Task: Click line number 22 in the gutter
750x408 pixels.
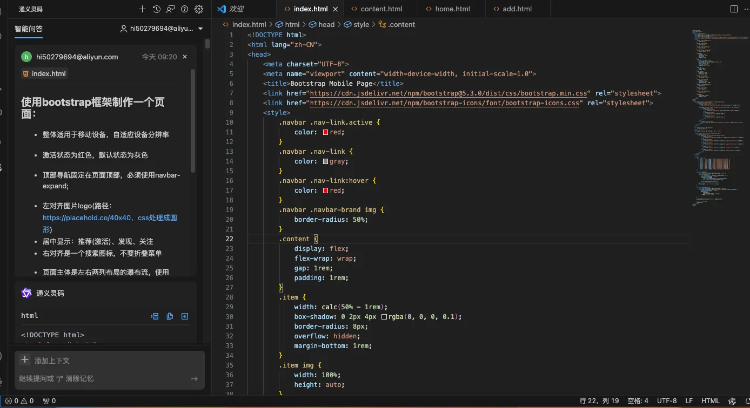Action: point(230,239)
